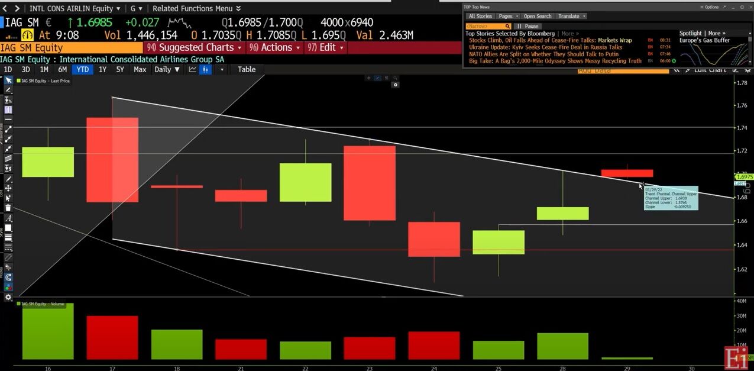Viewport: 754px width, 371px height.
Task: Select the trend channel tool
Action: point(8,159)
